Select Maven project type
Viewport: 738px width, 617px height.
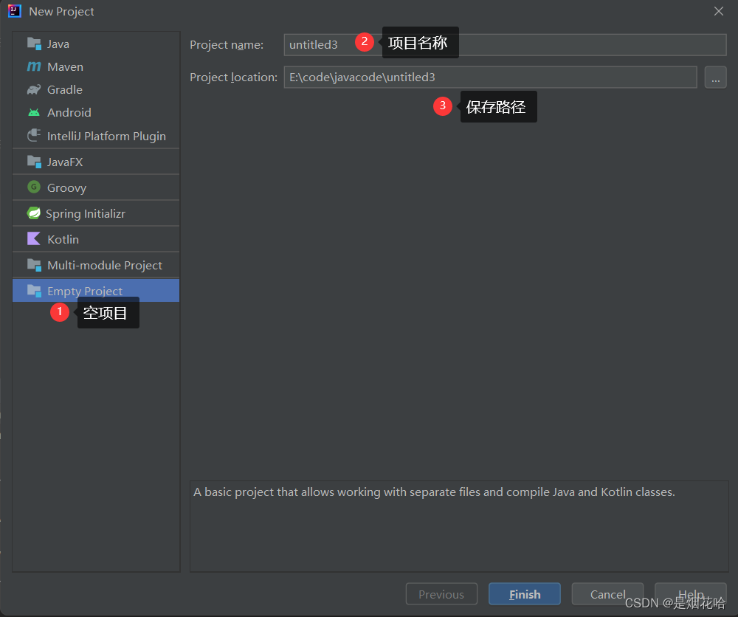[x=96, y=66]
